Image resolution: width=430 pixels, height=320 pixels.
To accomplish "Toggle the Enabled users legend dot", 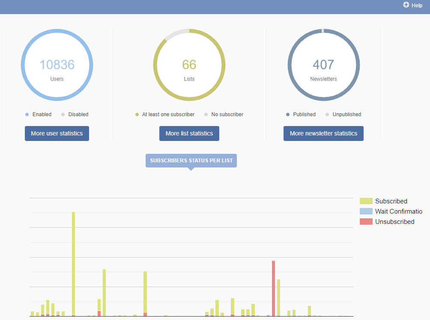I will click(x=27, y=114).
